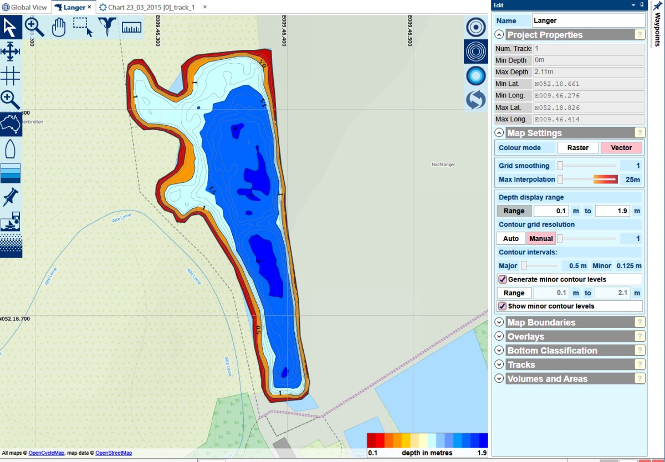Screen dimensions: 665x462
Task: Toggle Generate minor contour levels checkbox
Action: coord(503,280)
